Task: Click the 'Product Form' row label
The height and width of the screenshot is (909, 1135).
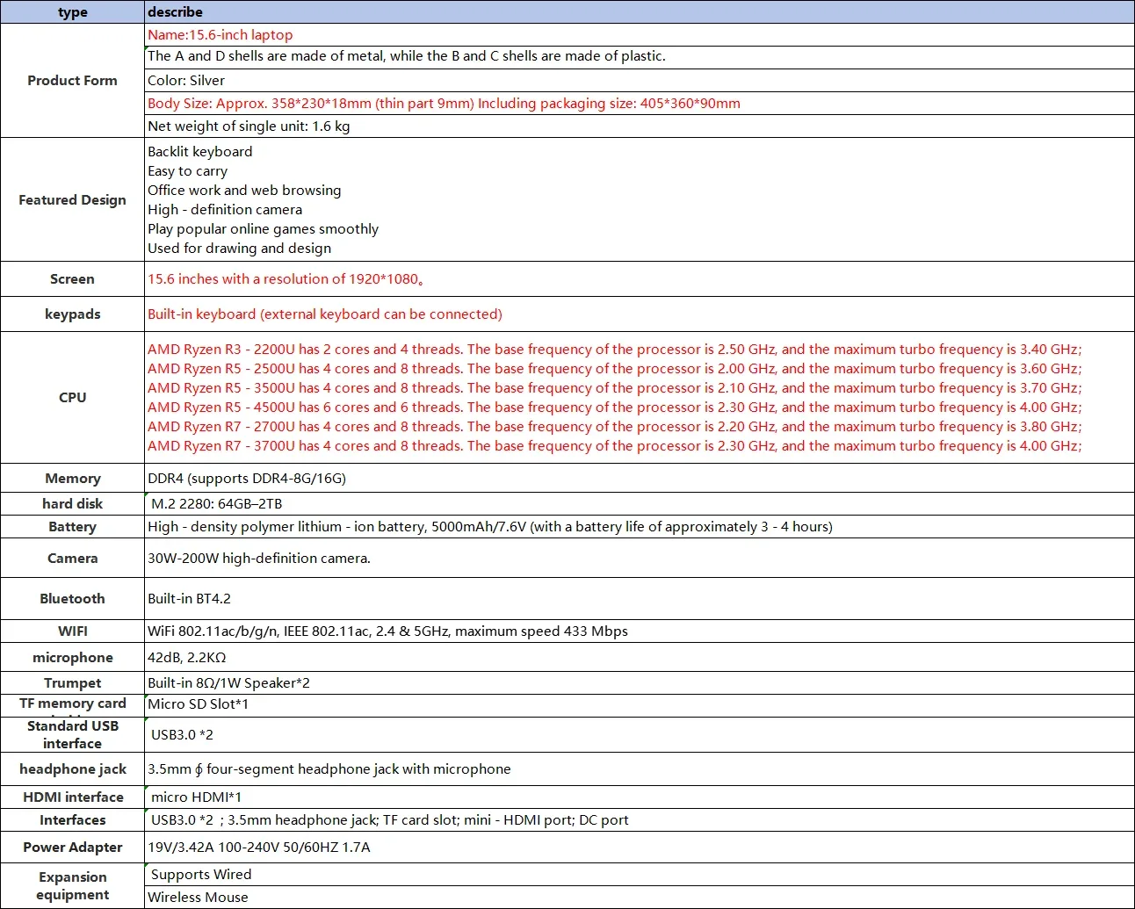Action: [x=72, y=81]
